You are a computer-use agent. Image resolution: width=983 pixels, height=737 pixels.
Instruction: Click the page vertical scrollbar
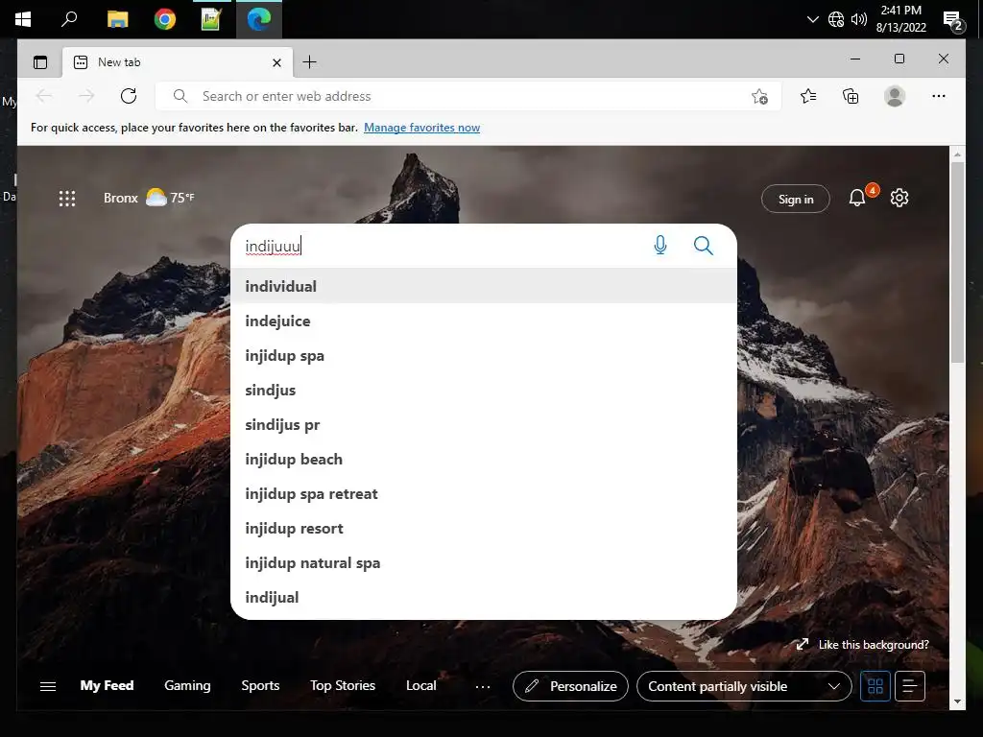point(957,262)
